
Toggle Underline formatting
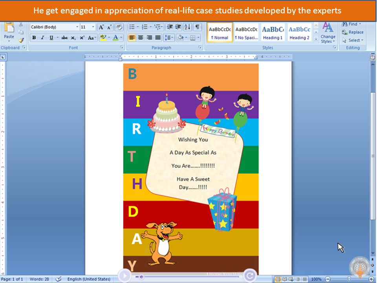51,38
